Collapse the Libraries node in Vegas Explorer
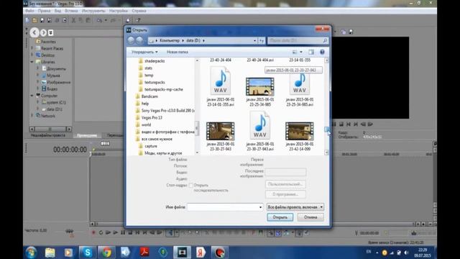This screenshot has width=460, height=259. (x=32, y=62)
